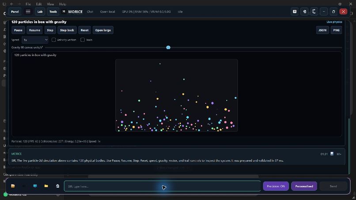Image resolution: width=356 pixels, height=200 pixels.
Task: Switch to the Chat tab
Action: pyautogui.click(x=90, y=11)
